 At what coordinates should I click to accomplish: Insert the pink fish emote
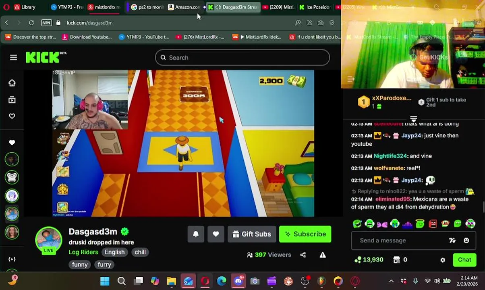[382, 224]
